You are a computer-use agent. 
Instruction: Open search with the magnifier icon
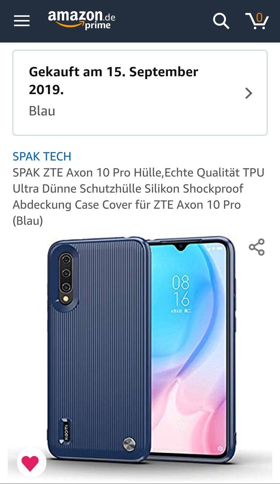point(221,21)
